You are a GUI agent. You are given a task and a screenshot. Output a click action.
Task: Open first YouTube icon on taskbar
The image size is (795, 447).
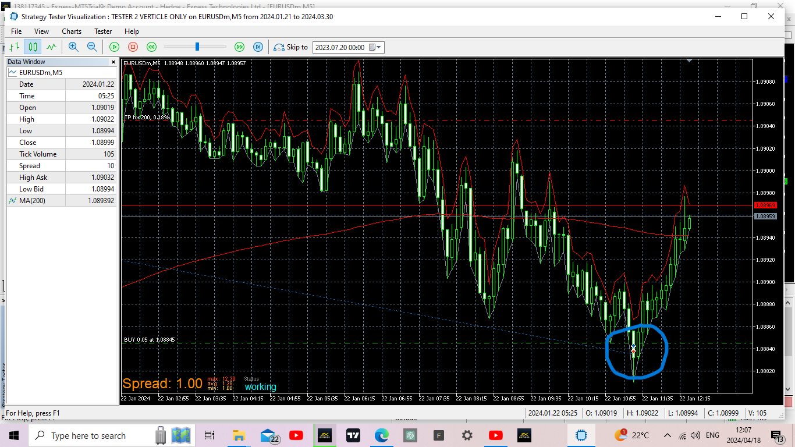pos(296,435)
